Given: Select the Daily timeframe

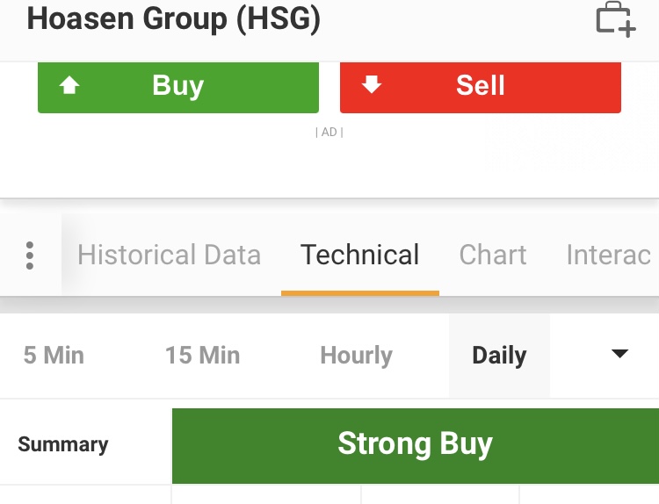Looking at the screenshot, I should 499,355.
